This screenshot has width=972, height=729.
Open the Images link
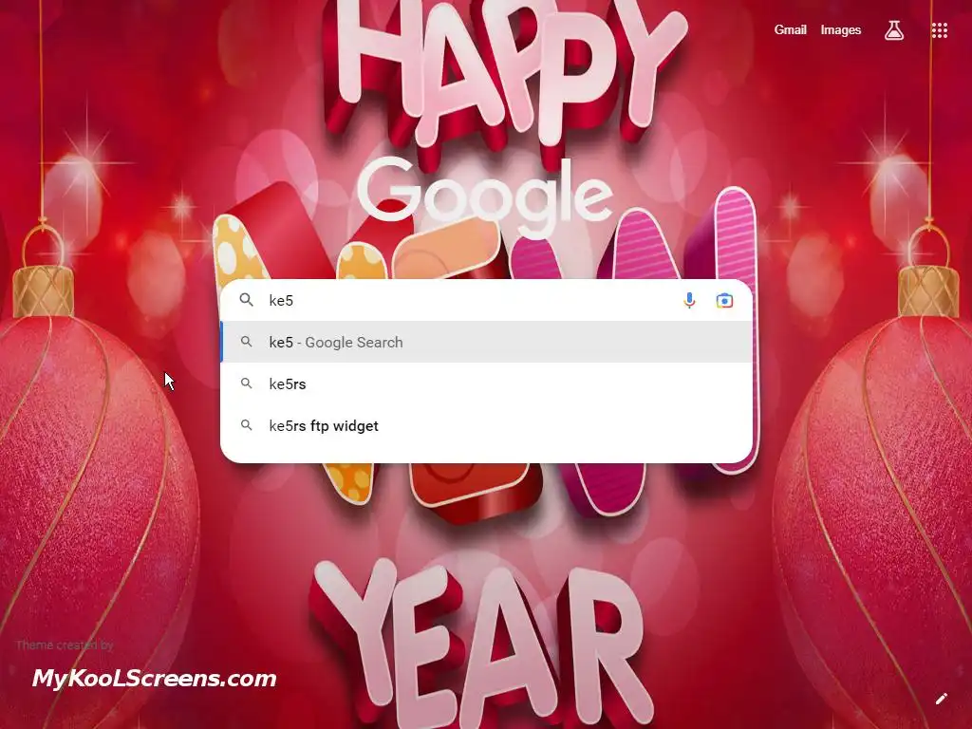(x=841, y=29)
